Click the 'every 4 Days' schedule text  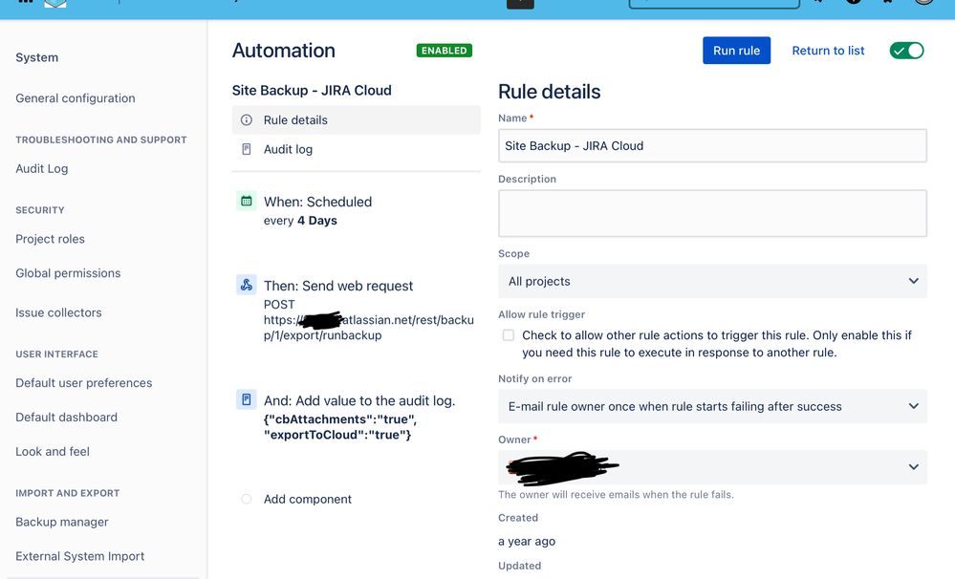(x=300, y=221)
